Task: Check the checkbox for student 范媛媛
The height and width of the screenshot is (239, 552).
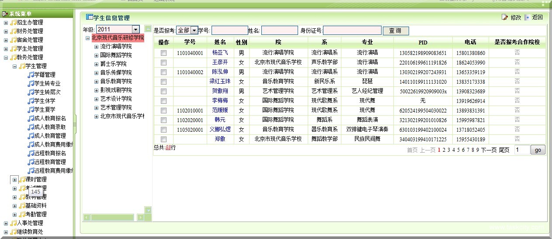Action: 163,110
